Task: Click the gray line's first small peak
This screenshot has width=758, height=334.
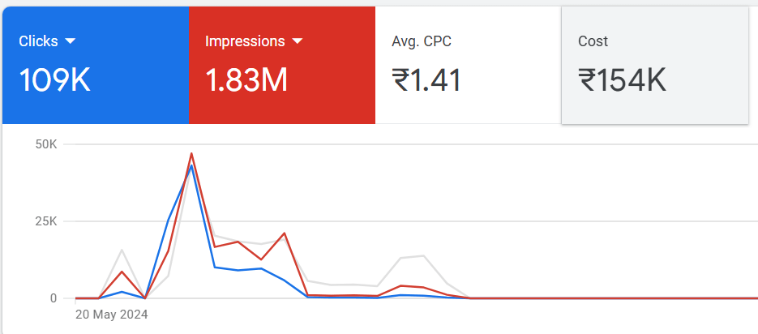Action: [x=122, y=250]
